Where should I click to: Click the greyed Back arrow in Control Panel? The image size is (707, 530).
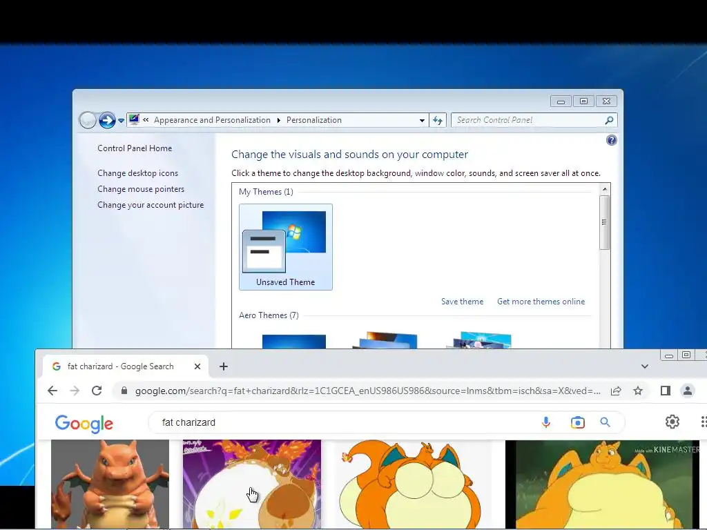[88, 120]
